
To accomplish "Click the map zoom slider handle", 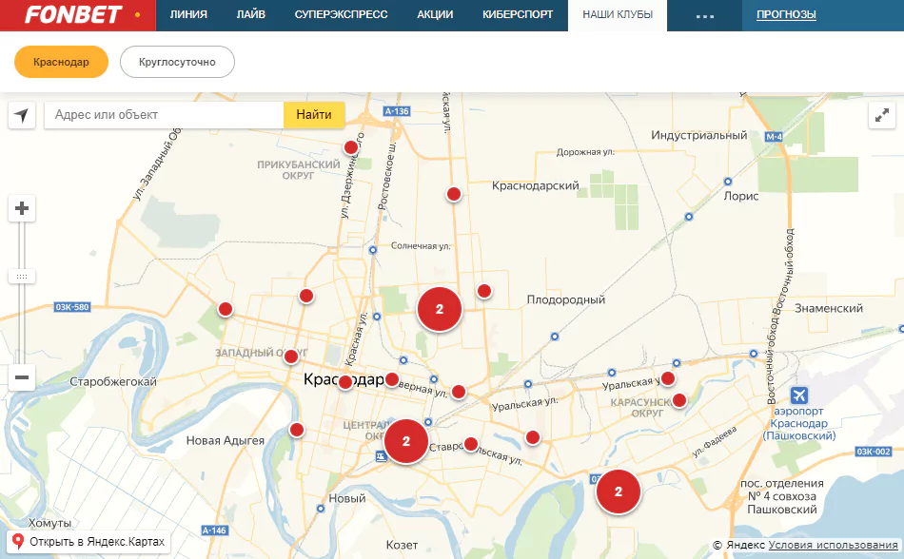I will tap(22, 277).
